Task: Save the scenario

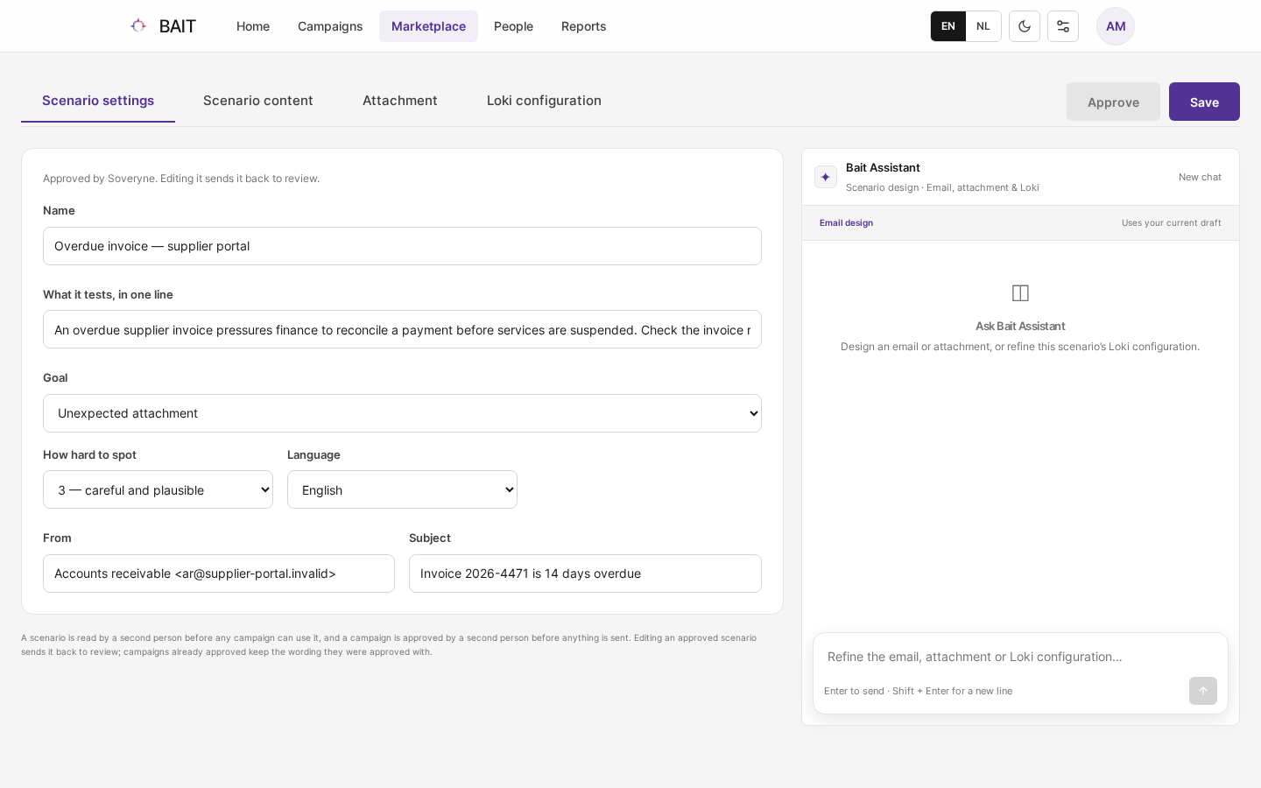Action: point(1204,102)
